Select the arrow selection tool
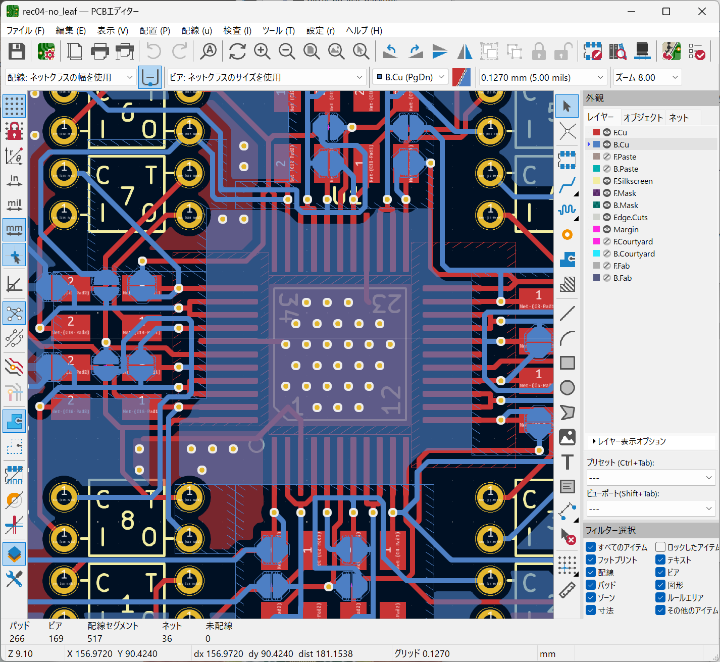Image resolution: width=720 pixels, height=662 pixels. pyautogui.click(x=567, y=106)
